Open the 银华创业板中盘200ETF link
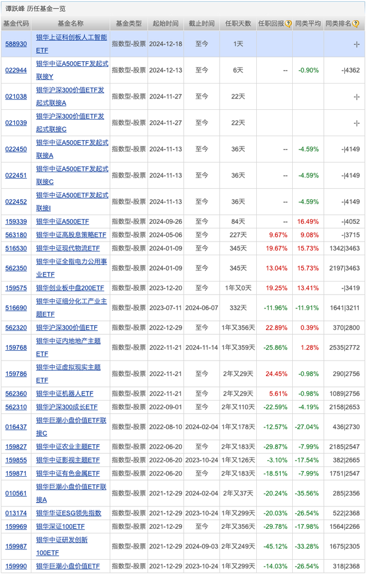Image resolution: width=366 pixels, height=574 pixels. coord(70,288)
